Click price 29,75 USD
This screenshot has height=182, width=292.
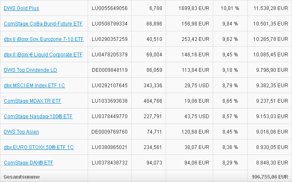click(x=197, y=86)
